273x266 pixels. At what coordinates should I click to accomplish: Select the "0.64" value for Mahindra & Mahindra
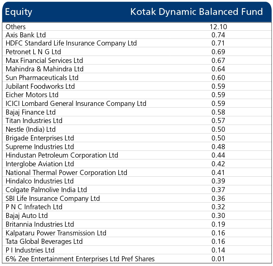tap(218, 69)
